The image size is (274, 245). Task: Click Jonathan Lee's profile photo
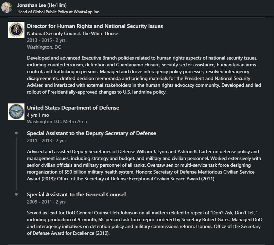pyautogui.click(x=7, y=7)
